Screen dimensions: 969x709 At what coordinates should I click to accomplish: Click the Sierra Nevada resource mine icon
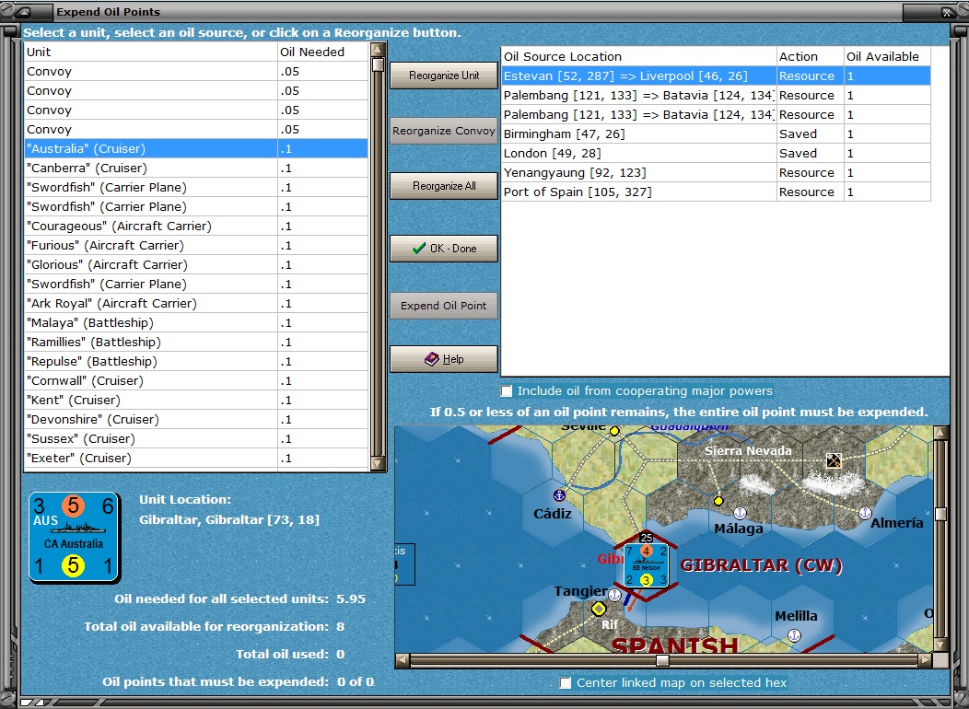834,460
